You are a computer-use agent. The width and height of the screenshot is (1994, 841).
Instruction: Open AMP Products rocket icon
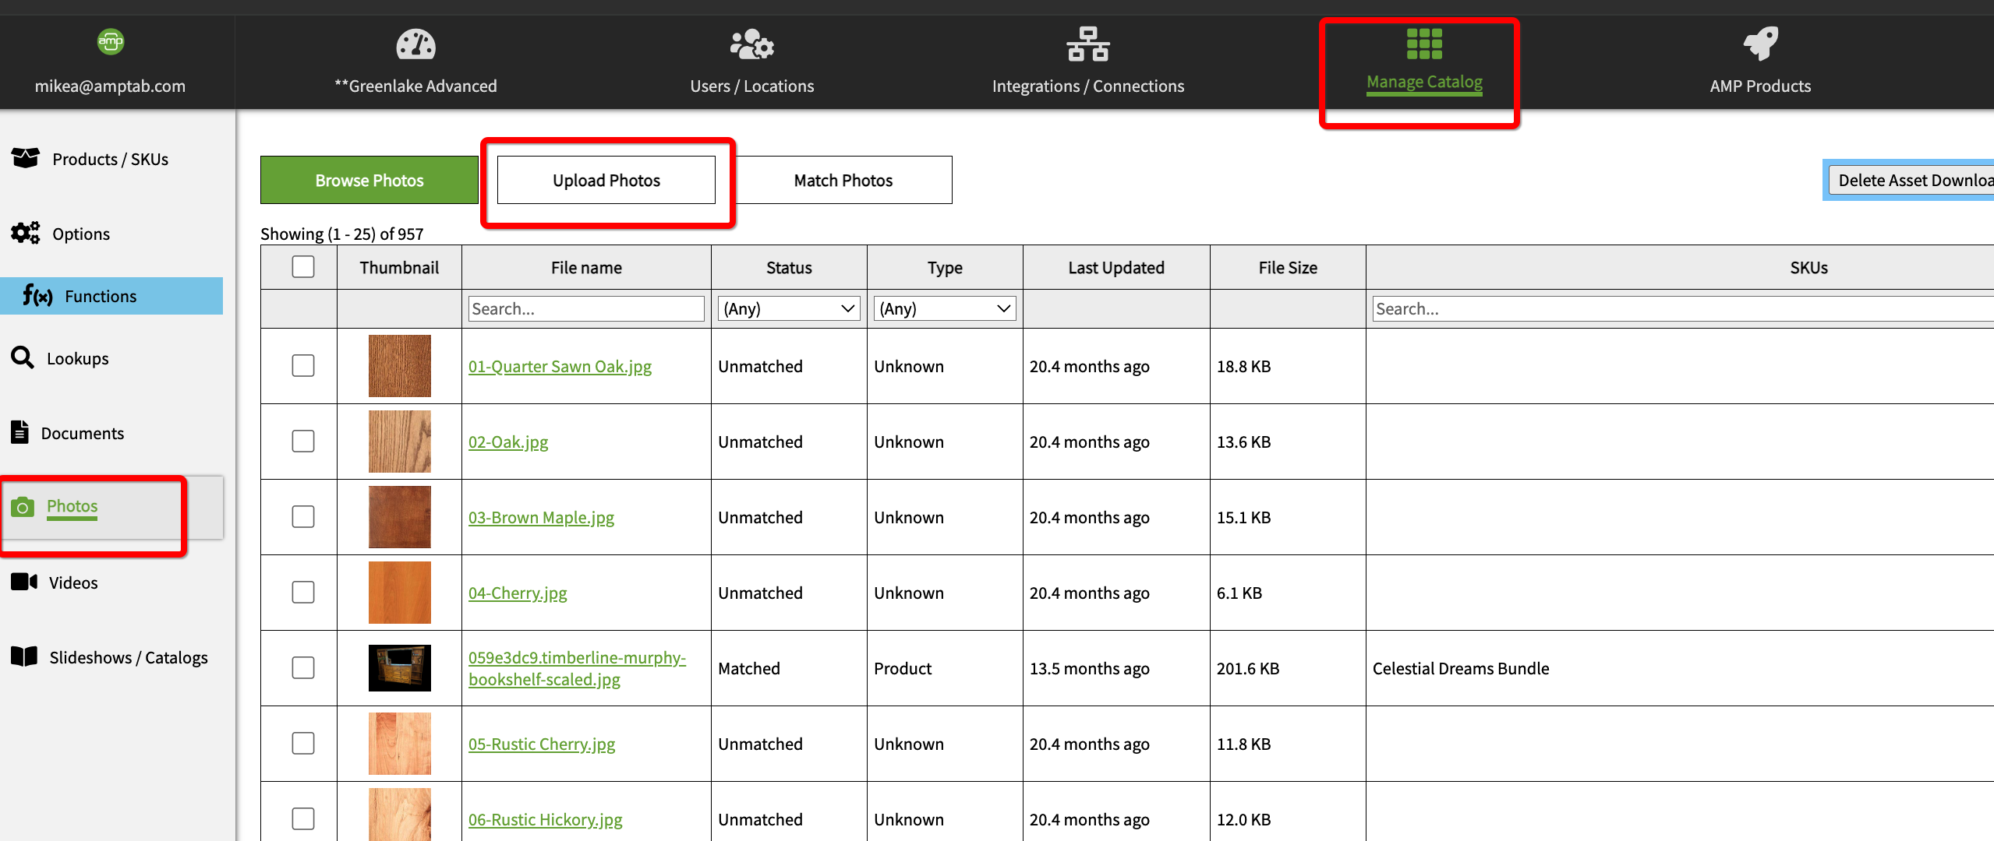[1760, 44]
